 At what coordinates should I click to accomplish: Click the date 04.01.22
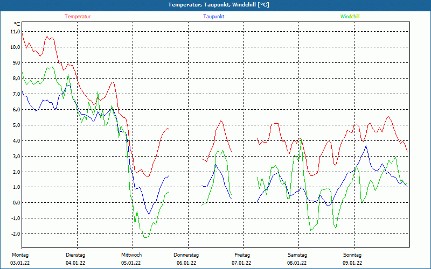tap(75, 263)
